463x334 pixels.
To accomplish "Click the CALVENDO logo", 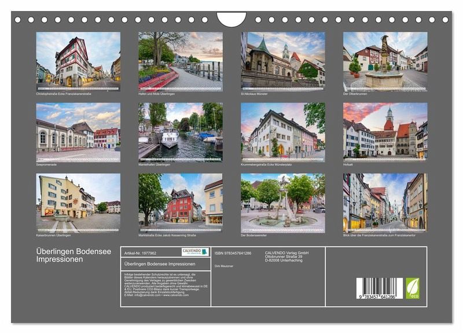I will pos(195,252).
